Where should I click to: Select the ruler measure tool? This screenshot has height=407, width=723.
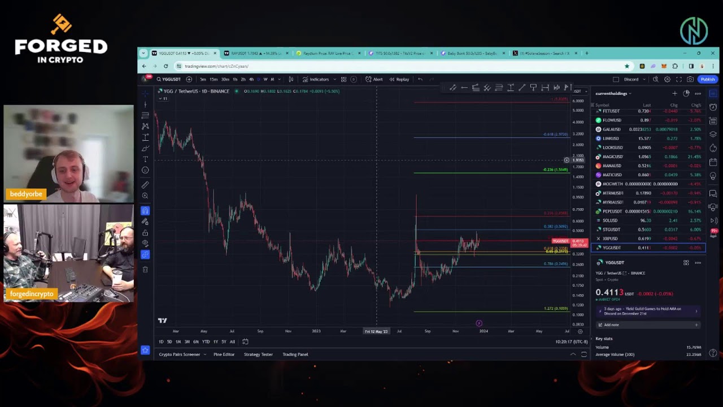[x=145, y=185]
